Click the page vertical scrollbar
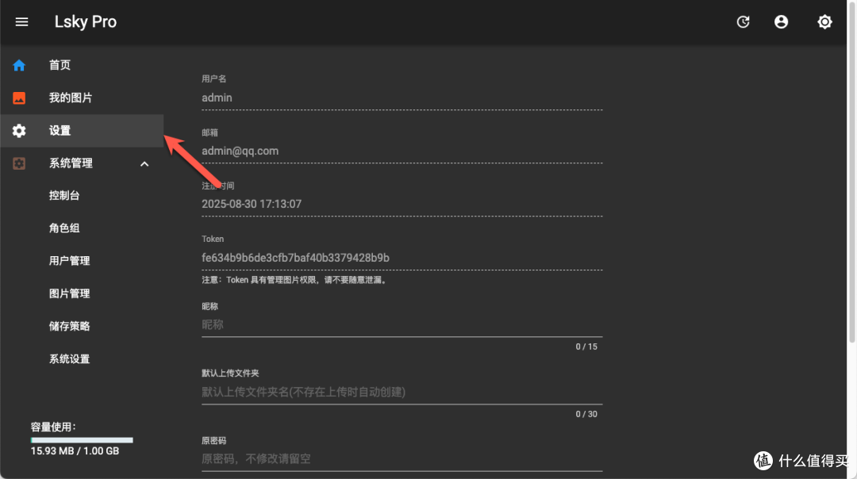This screenshot has height=479, width=857. [851, 174]
